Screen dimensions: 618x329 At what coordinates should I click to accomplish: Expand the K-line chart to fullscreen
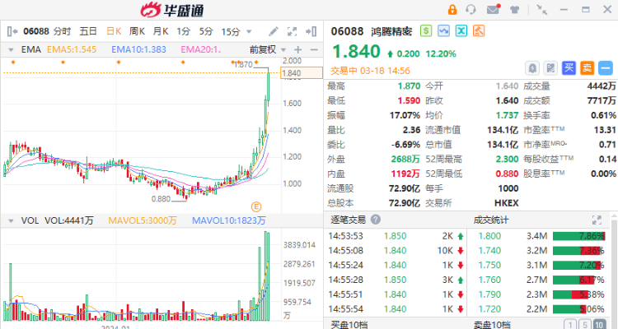click(x=292, y=31)
